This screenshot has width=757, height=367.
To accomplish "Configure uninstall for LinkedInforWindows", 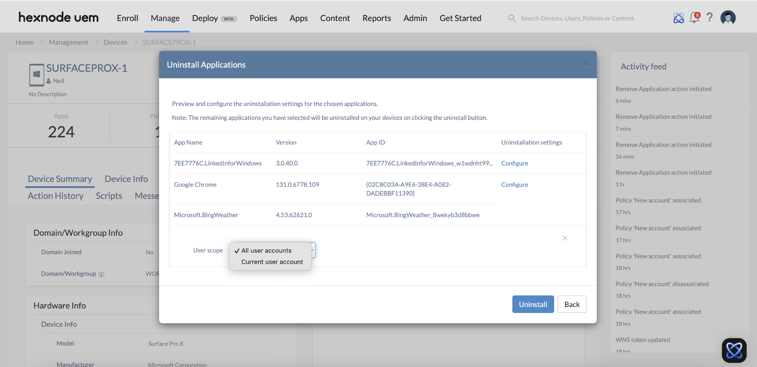I will (x=515, y=163).
